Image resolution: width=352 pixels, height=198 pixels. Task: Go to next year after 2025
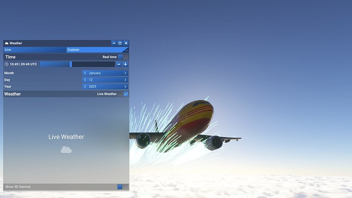125,86
